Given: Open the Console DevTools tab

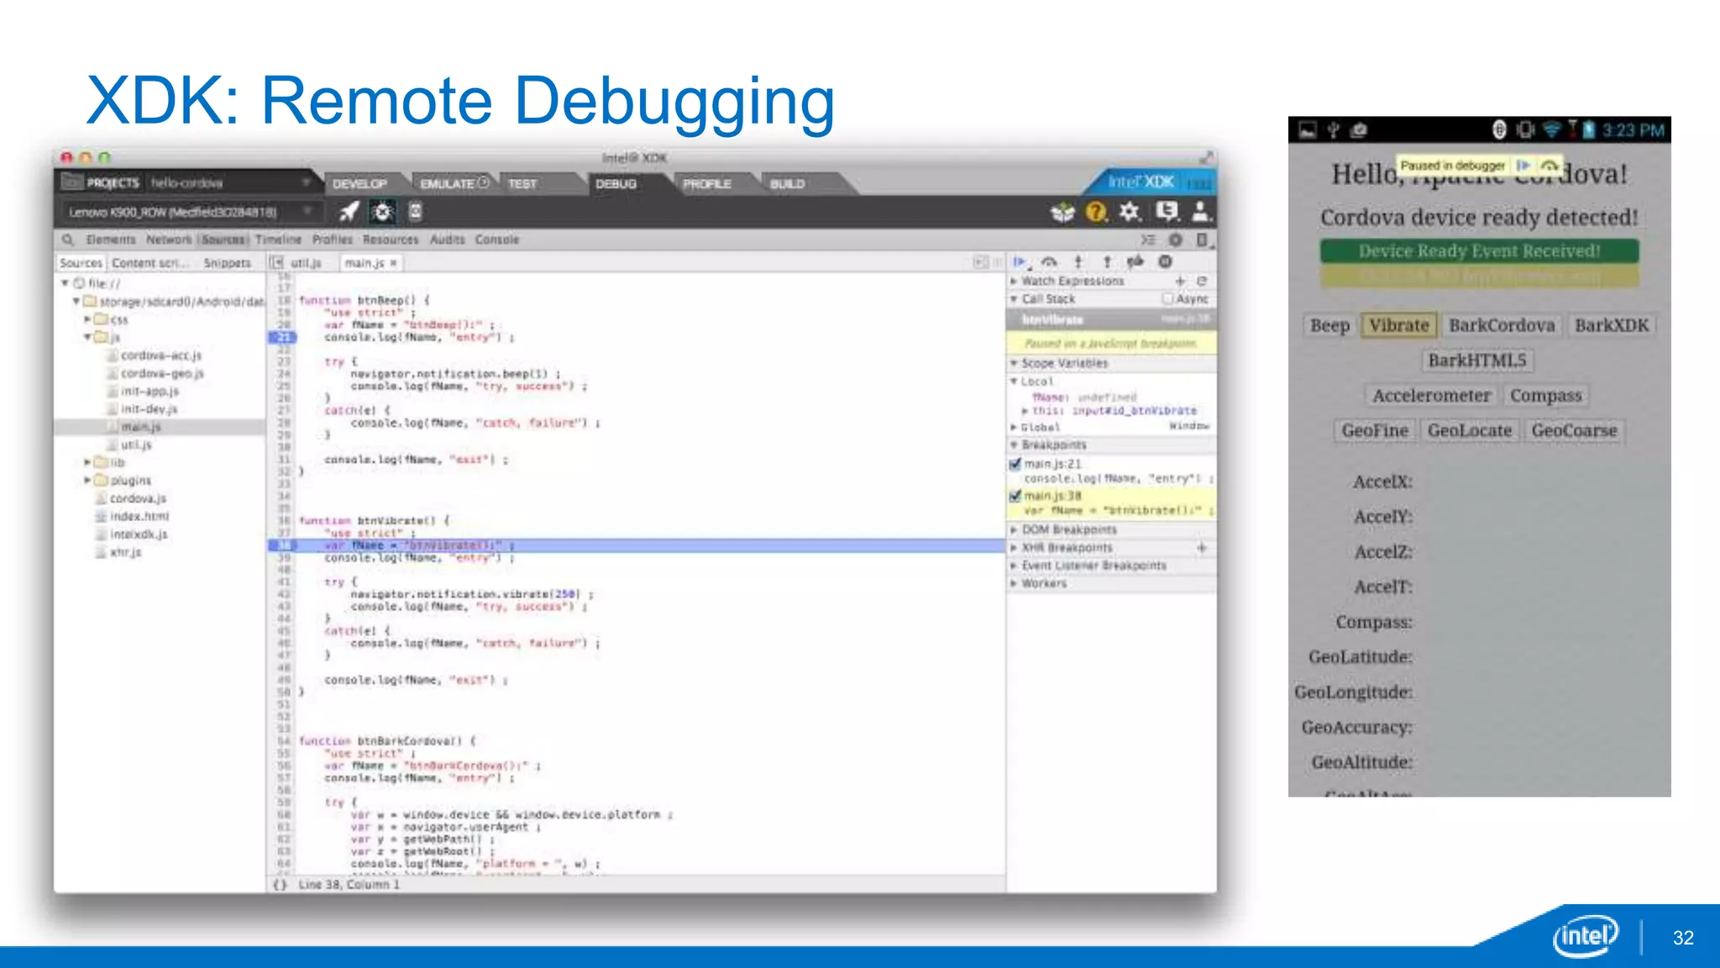Looking at the screenshot, I should pyautogui.click(x=497, y=239).
